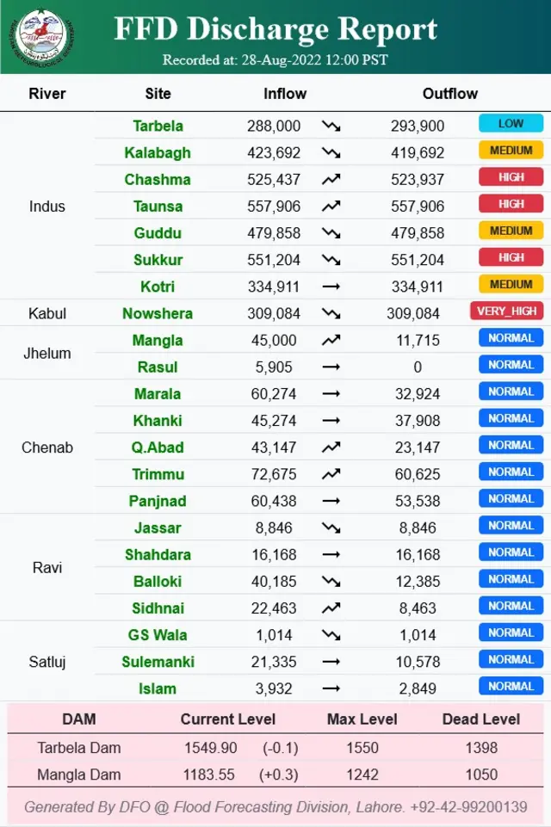Open the Sukkur site link
This screenshot has height=827, width=551.
click(158, 260)
